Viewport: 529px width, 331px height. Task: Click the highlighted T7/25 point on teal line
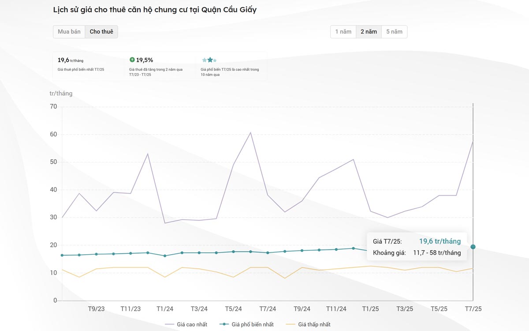(473, 247)
